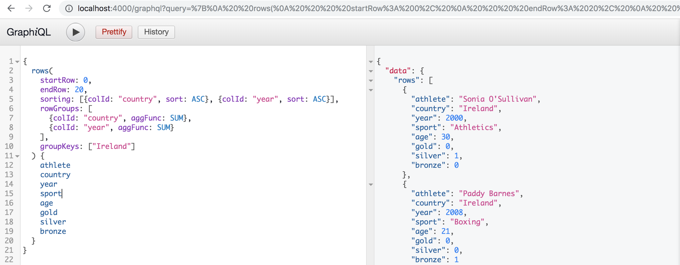This screenshot has height=265, width=680.
Task: Click the browser back arrow
Action: coord(11,9)
